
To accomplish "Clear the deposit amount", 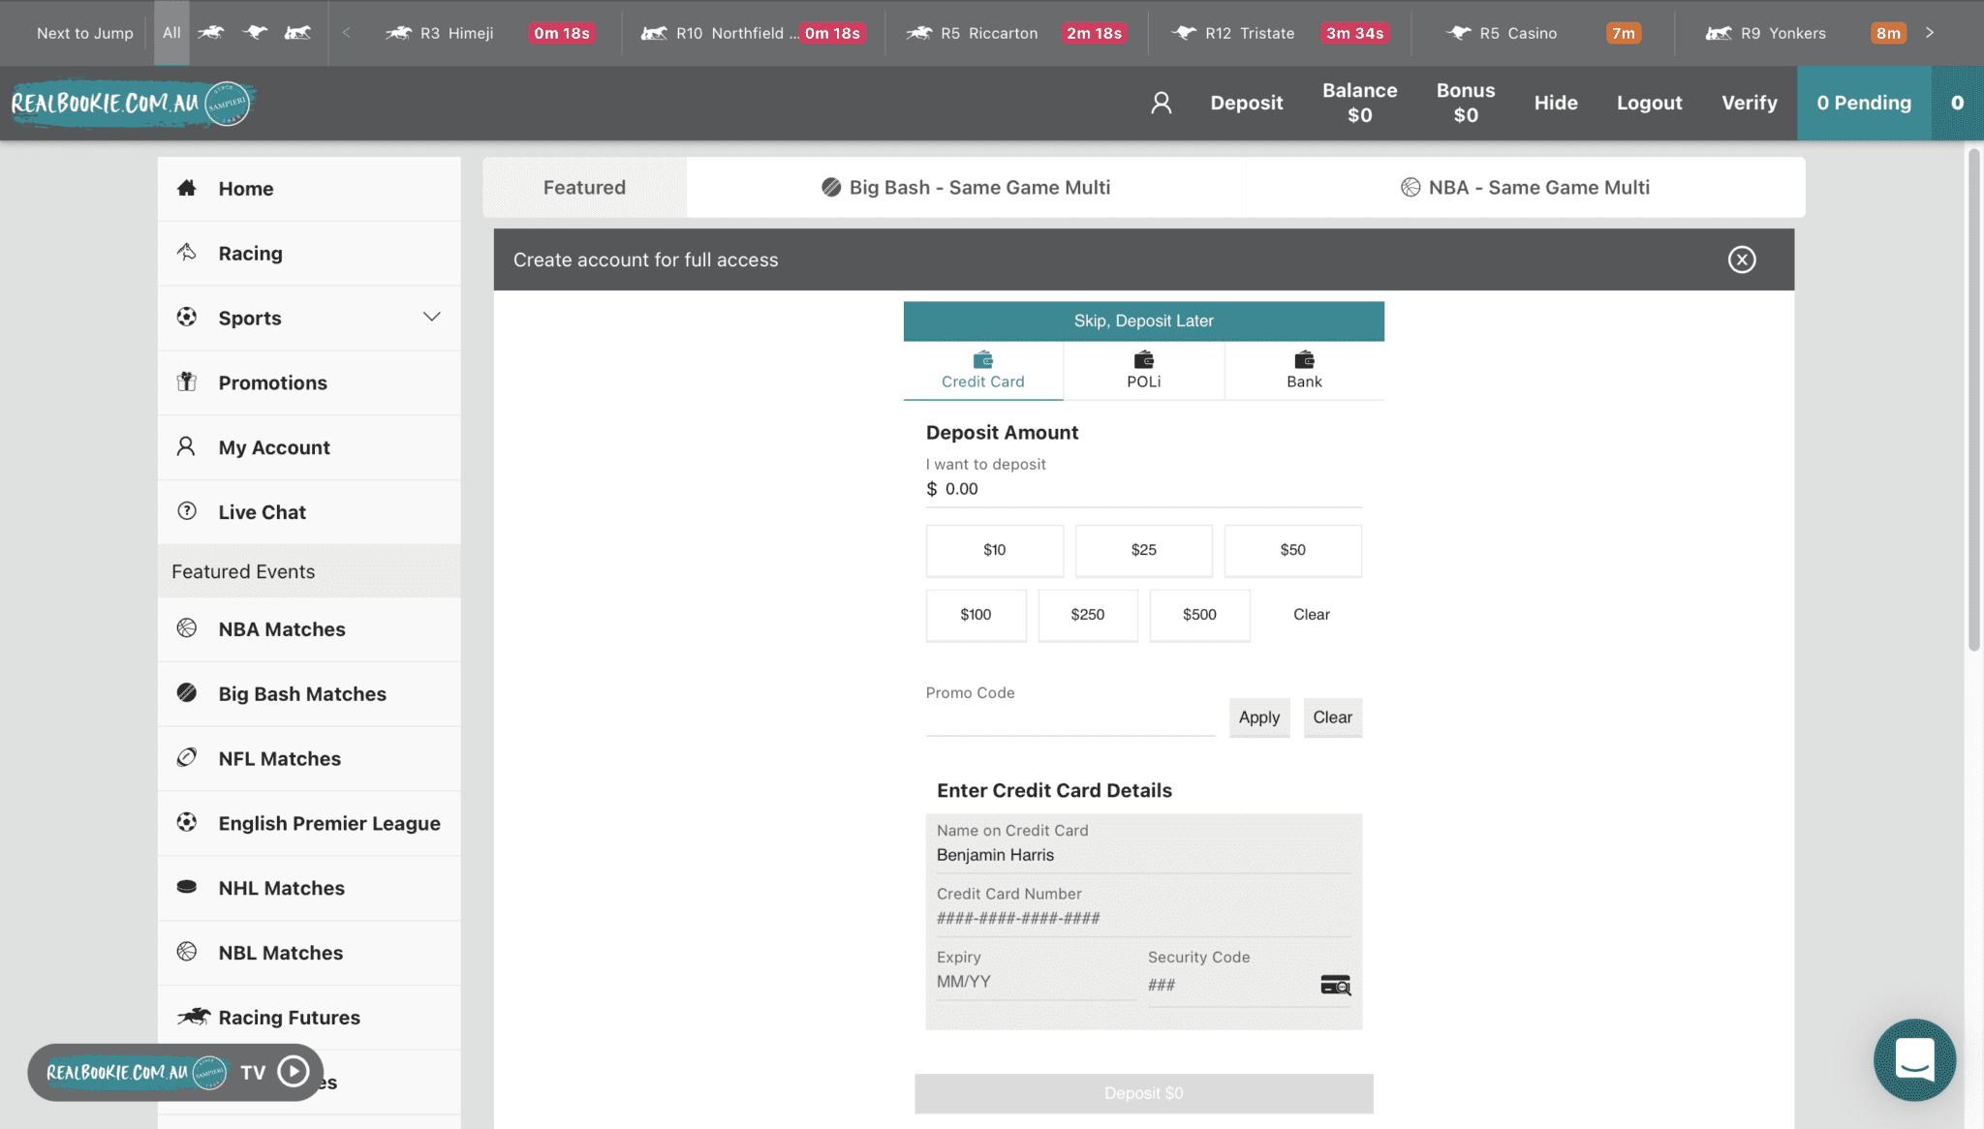I will click(x=1312, y=615).
